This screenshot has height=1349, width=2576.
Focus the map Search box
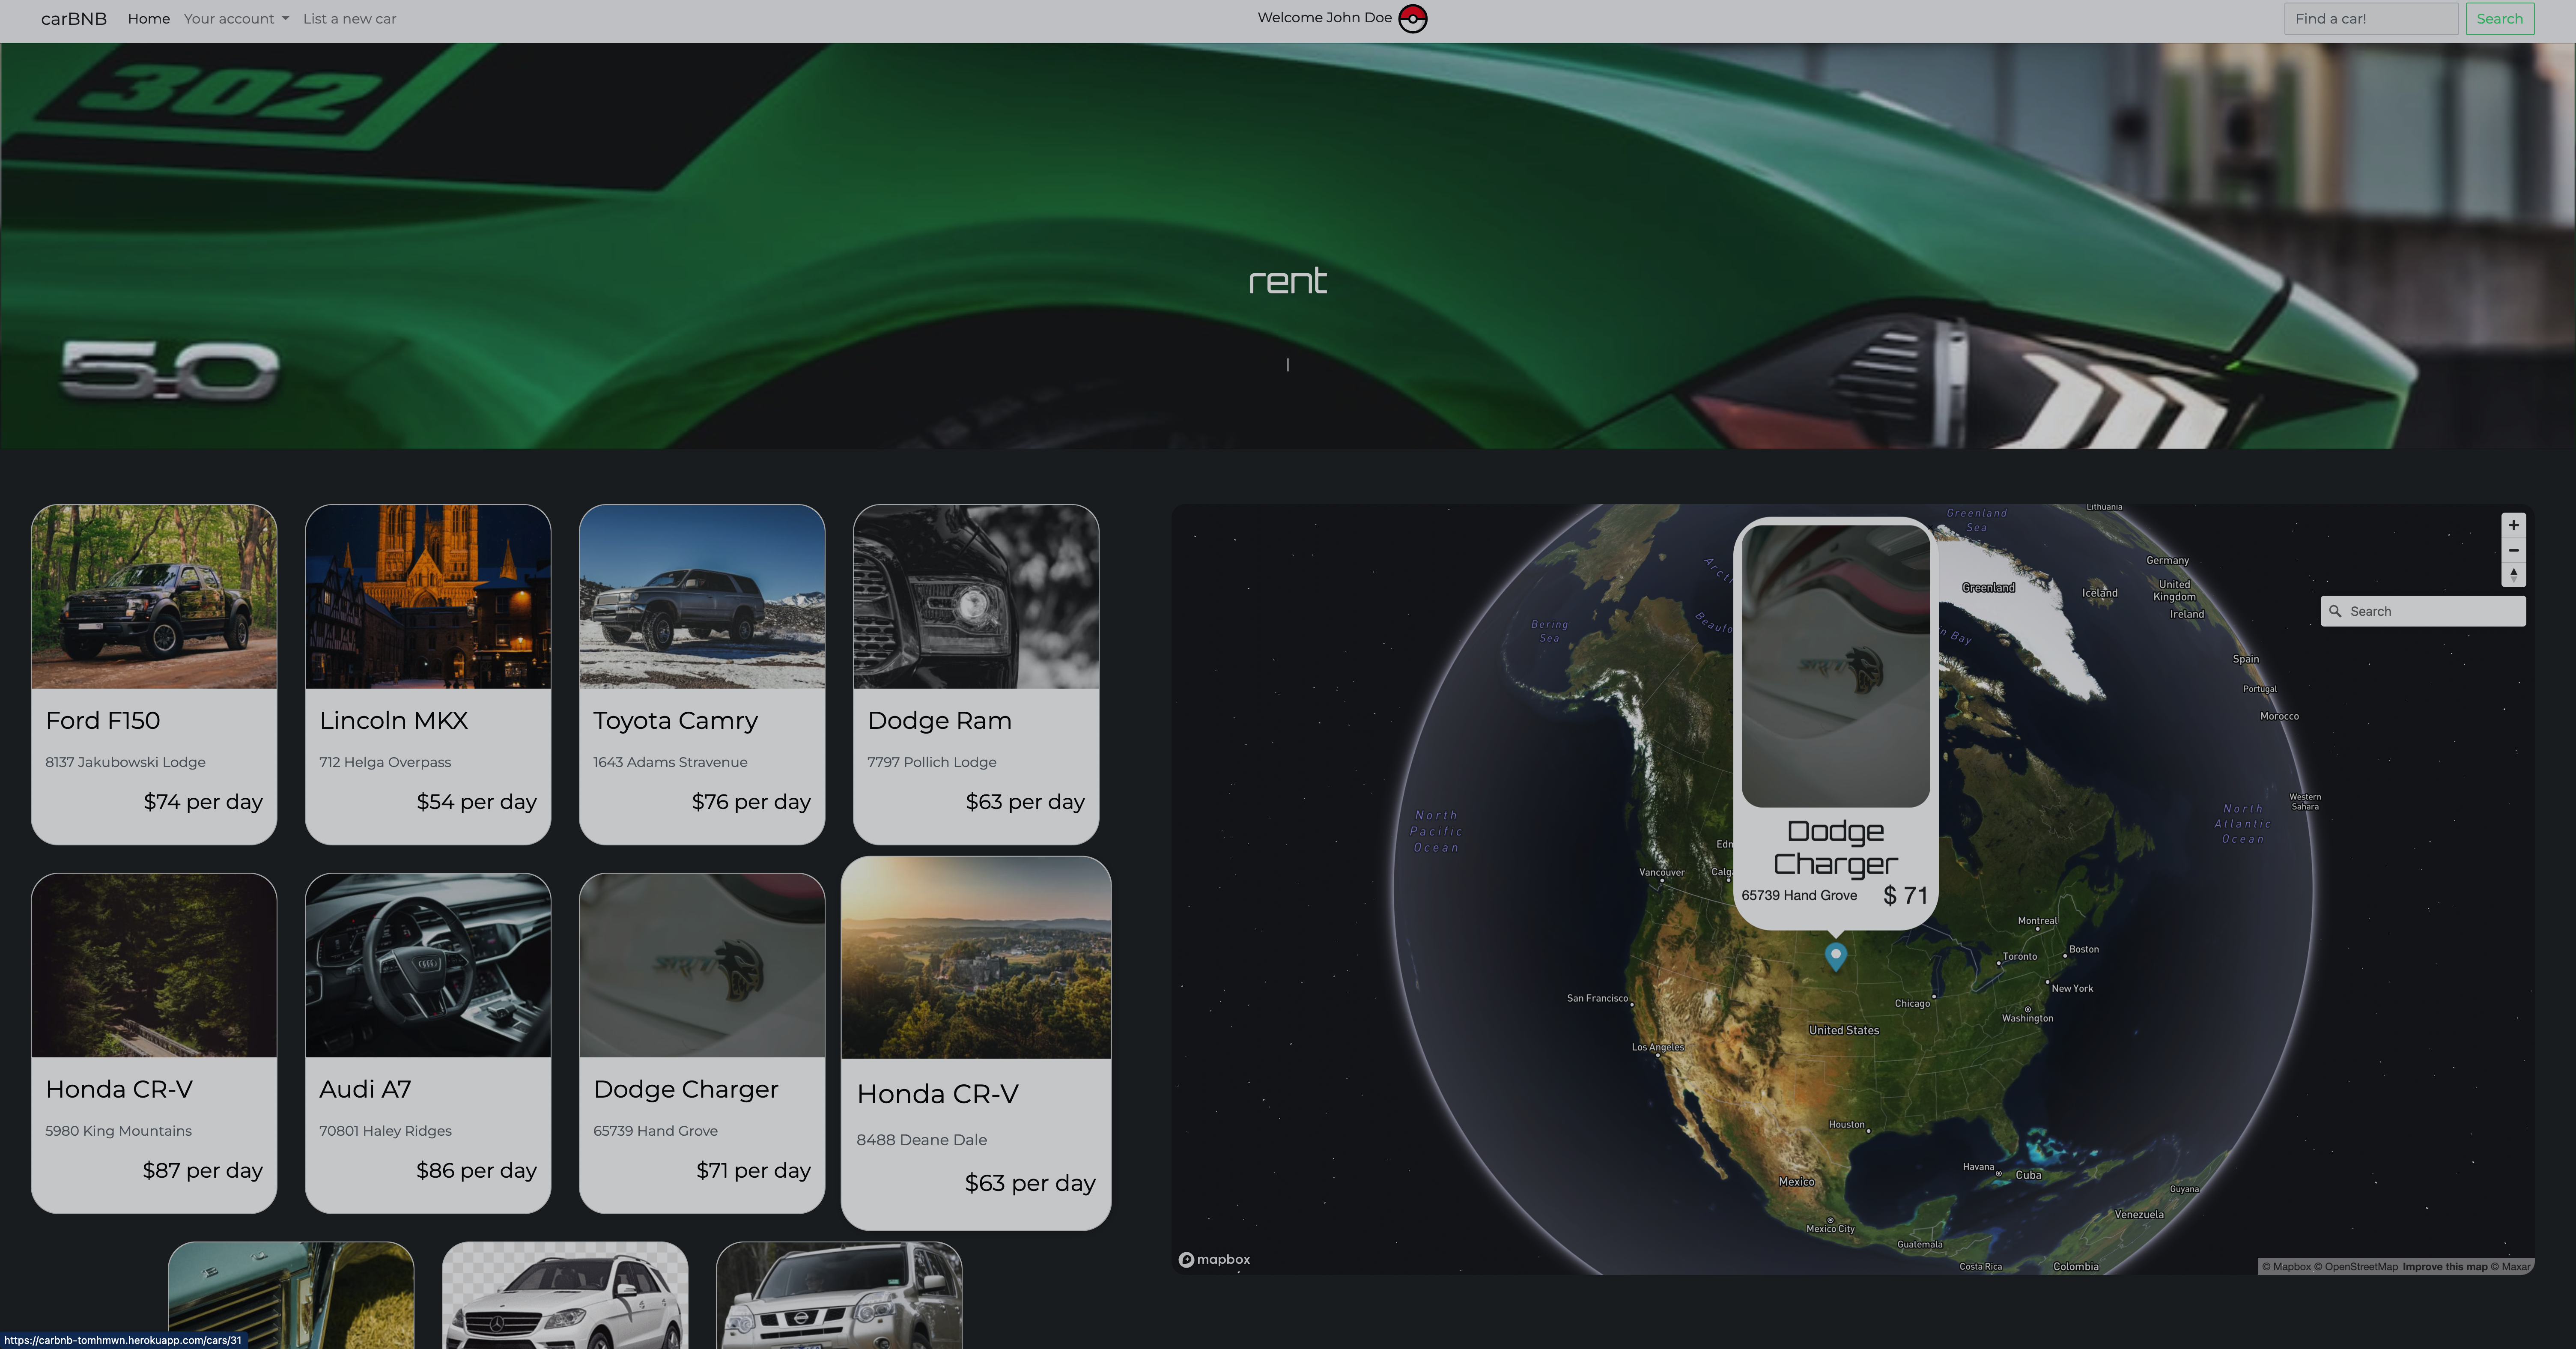coord(2423,611)
